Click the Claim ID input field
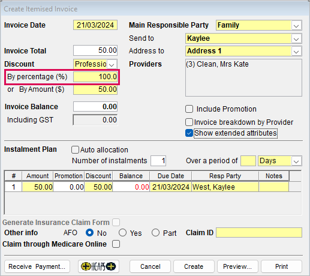 (259, 233)
